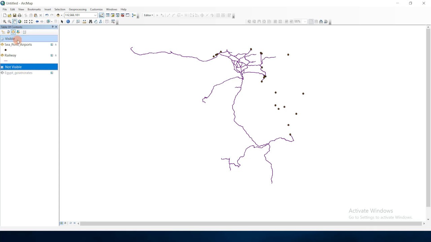Choose the Select Elements arrow tool
Screen dimensions: 431x242
[62, 22]
